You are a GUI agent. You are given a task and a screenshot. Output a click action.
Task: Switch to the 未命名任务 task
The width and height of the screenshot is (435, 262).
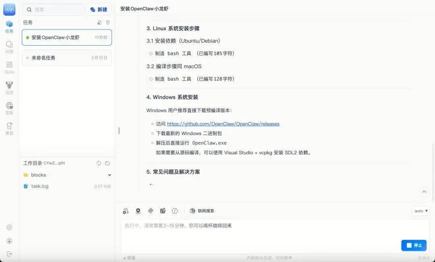[66, 58]
